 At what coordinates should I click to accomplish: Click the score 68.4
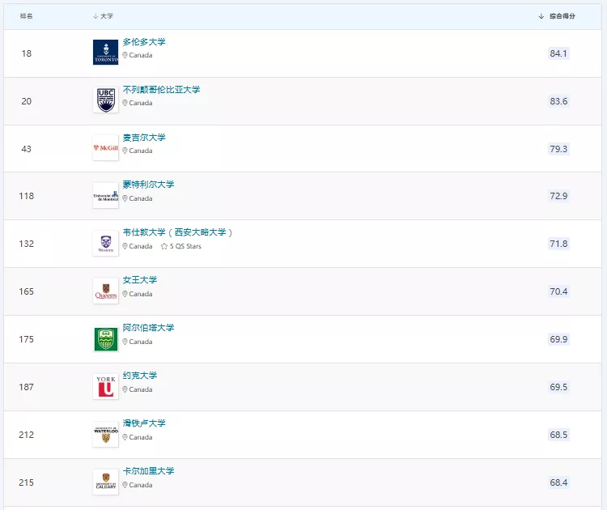coord(558,482)
